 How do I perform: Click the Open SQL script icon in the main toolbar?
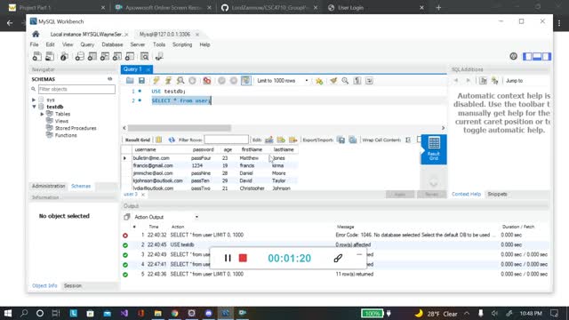pyautogui.click(x=50, y=56)
